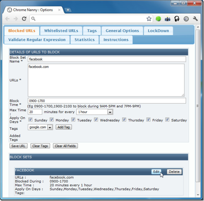Maximize the Chrome window
Image resolution: width=204 pixels, height=201 pixels.
pos(183,3)
